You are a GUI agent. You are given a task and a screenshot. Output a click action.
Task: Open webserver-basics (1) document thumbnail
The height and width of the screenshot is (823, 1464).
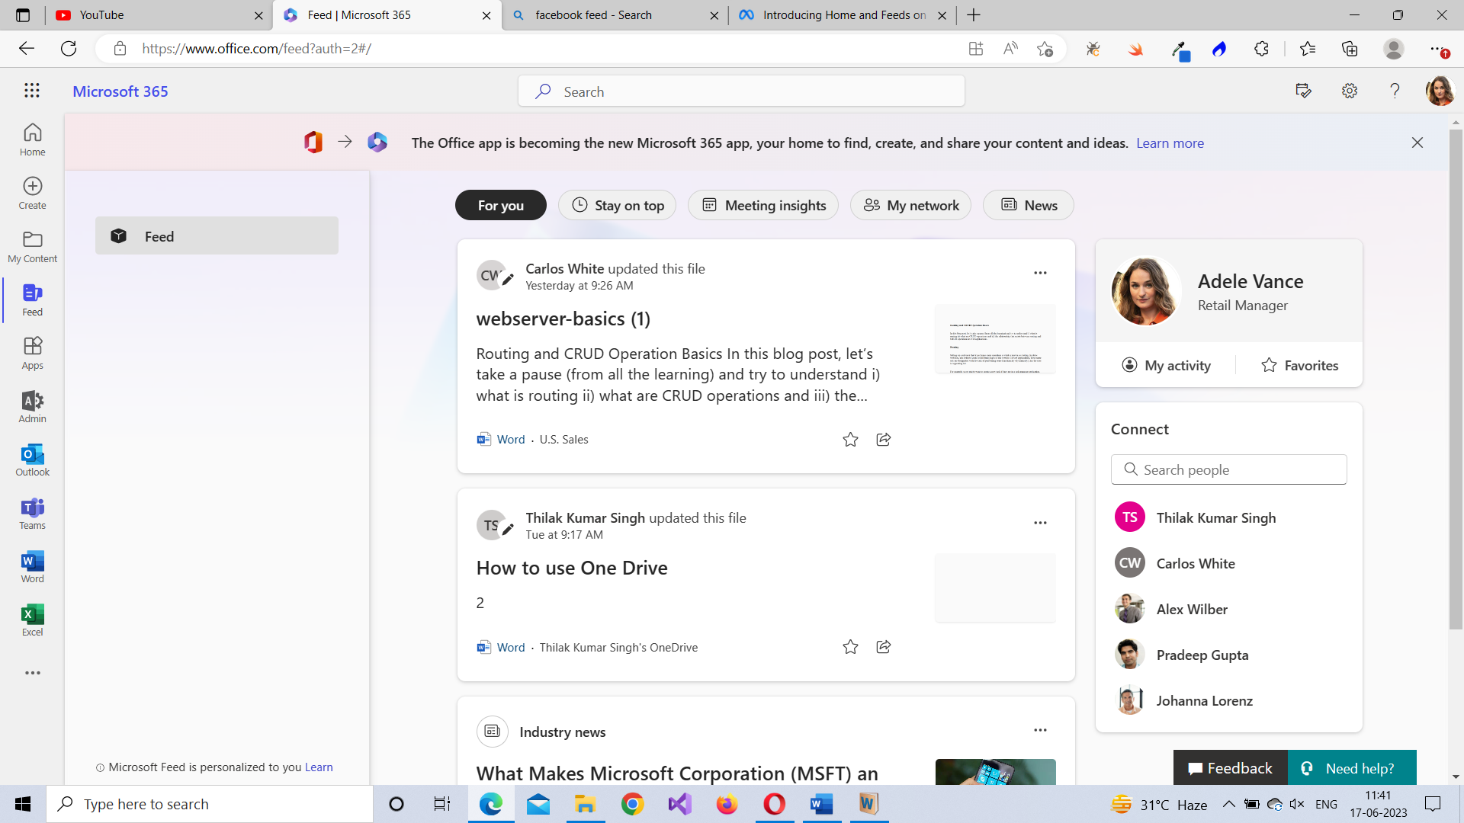[x=995, y=339]
